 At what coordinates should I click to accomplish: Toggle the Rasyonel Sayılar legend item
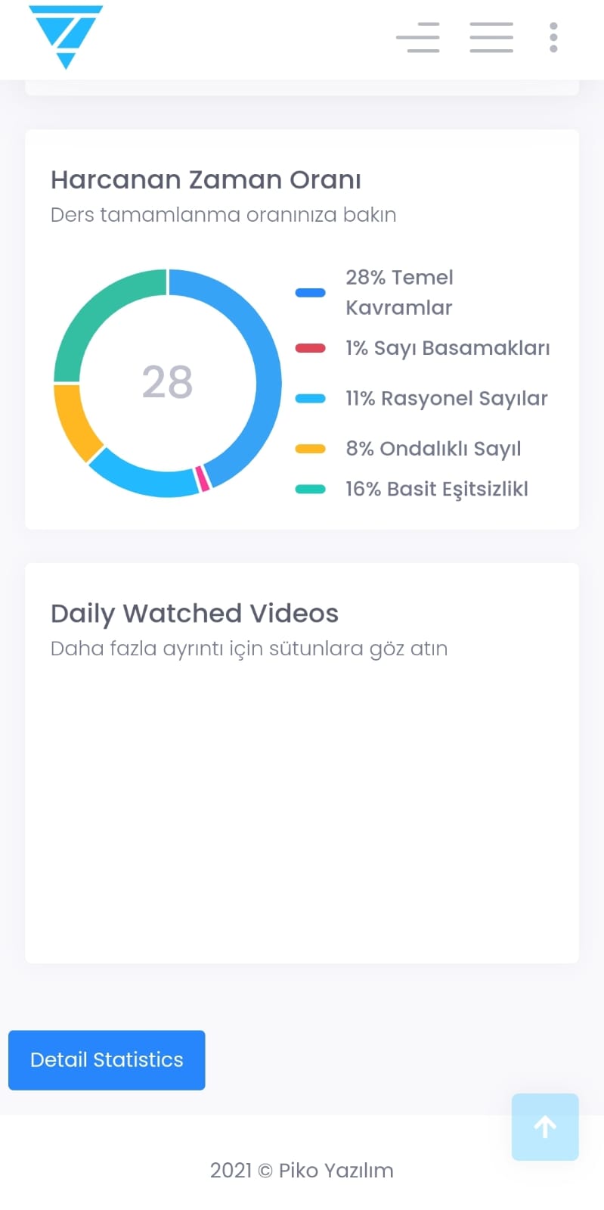pyautogui.click(x=446, y=398)
